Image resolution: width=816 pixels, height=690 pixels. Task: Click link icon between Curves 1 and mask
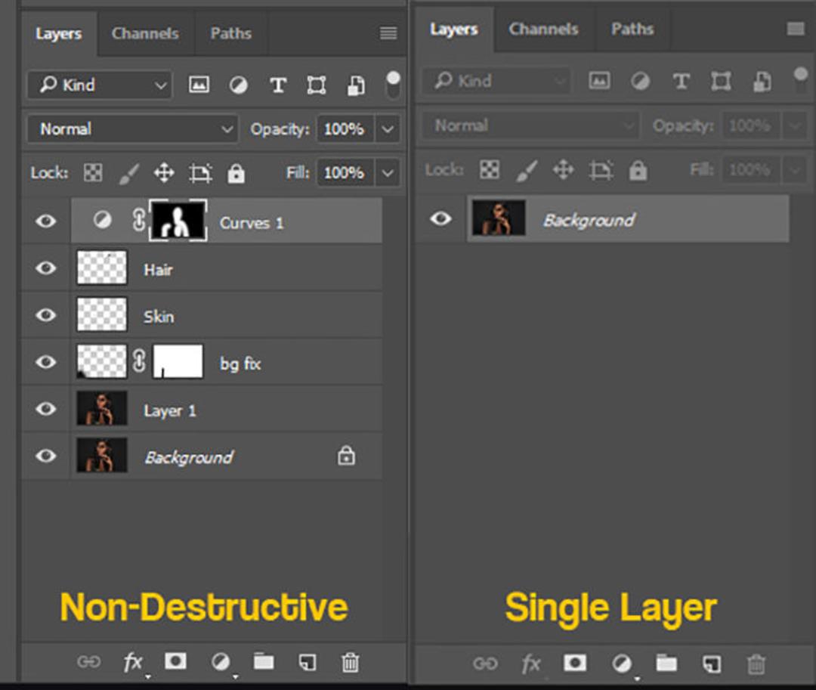pos(139,220)
